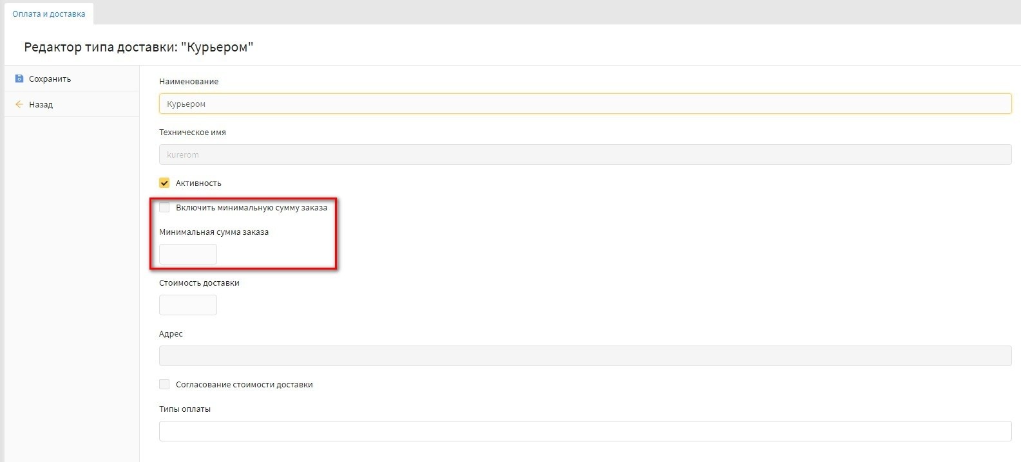This screenshot has width=1021, height=462.
Task: Click the Включить минимальную сумму заказа label text
Action: pyautogui.click(x=251, y=207)
